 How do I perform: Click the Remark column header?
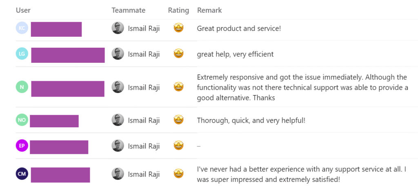pyautogui.click(x=209, y=10)
